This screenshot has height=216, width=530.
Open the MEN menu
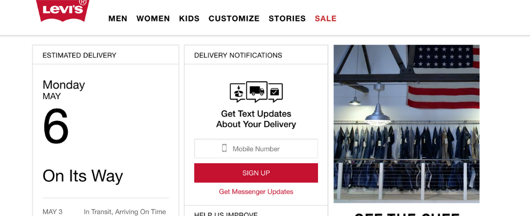point(118,19)
